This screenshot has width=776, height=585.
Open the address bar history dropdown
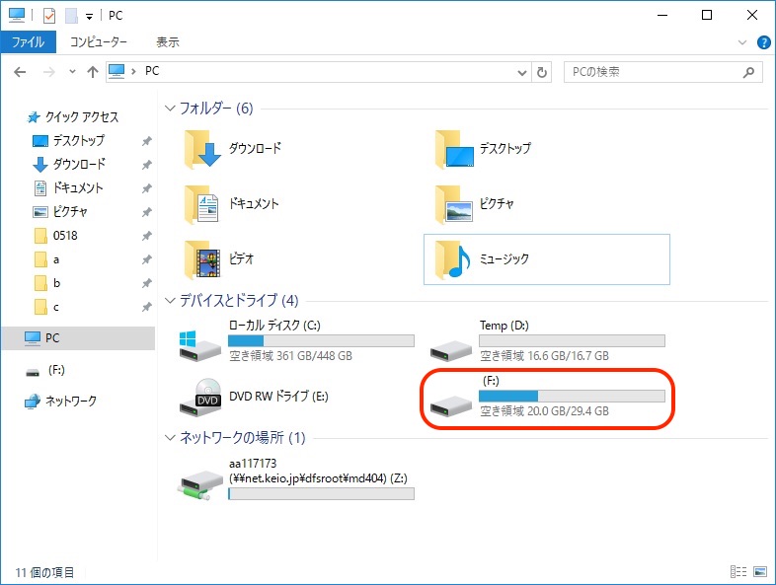[x=523, y=72]
